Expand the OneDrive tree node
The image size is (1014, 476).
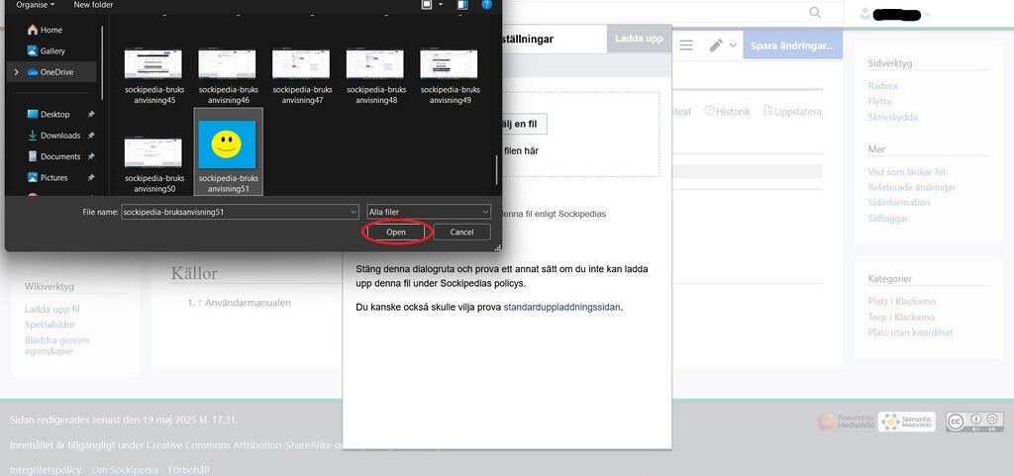pos(14,72)
